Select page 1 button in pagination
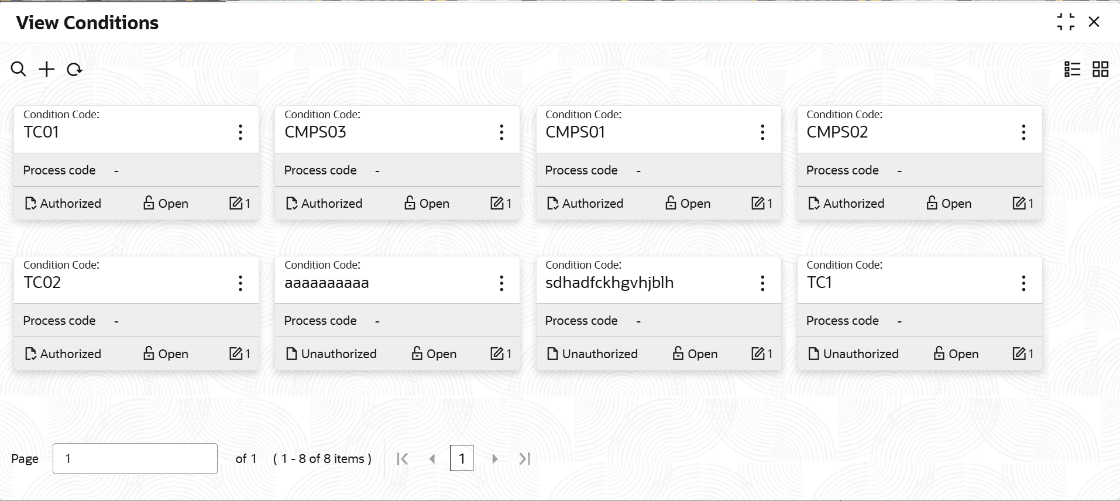 coord(462,458)
